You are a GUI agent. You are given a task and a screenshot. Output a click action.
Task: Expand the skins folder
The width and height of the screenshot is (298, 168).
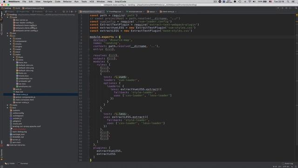(14, 60)
